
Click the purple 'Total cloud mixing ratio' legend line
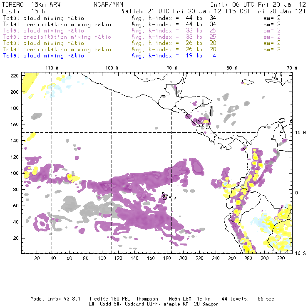44,31
